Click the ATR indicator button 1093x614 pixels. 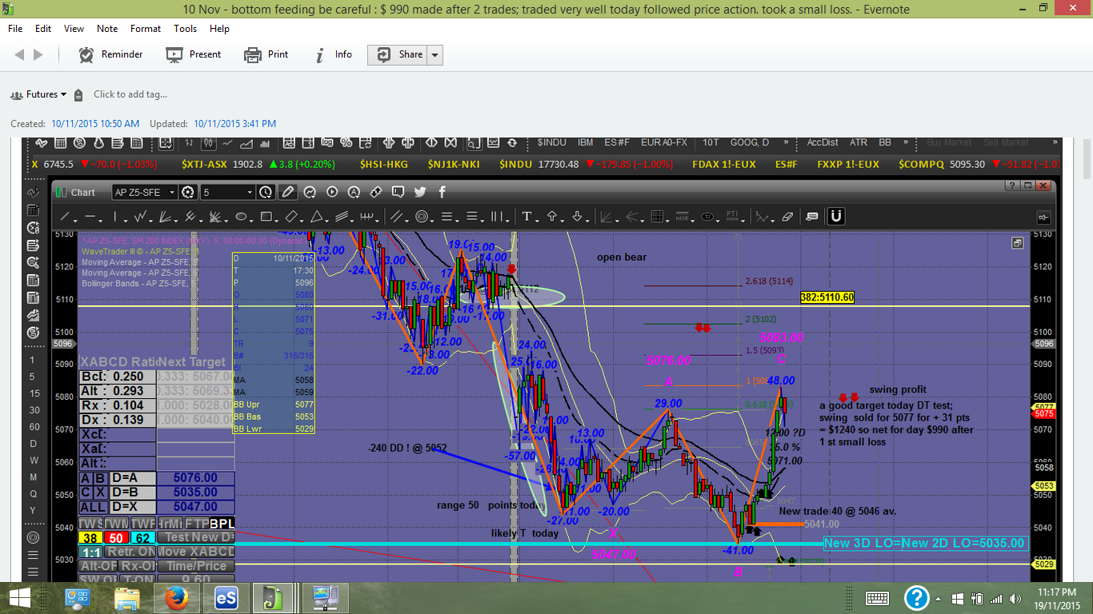(x=858, y=142)
